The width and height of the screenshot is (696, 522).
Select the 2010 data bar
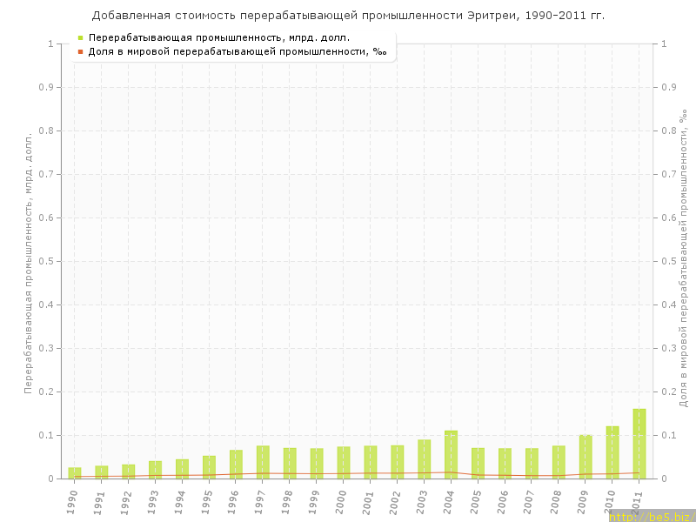pyautogui.click(x=612, y=452)
